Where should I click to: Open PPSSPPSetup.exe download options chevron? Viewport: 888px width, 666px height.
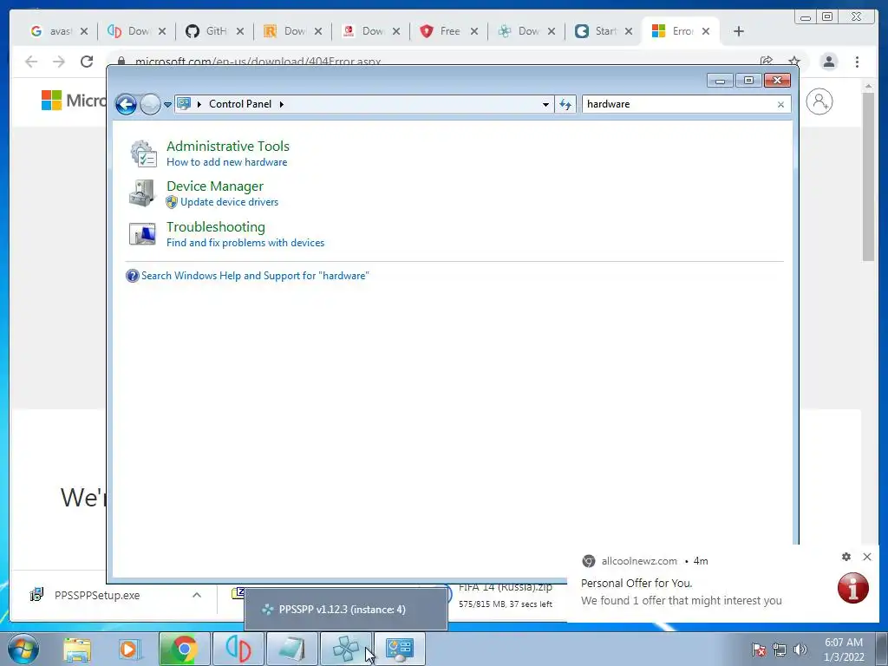[197, 595]
